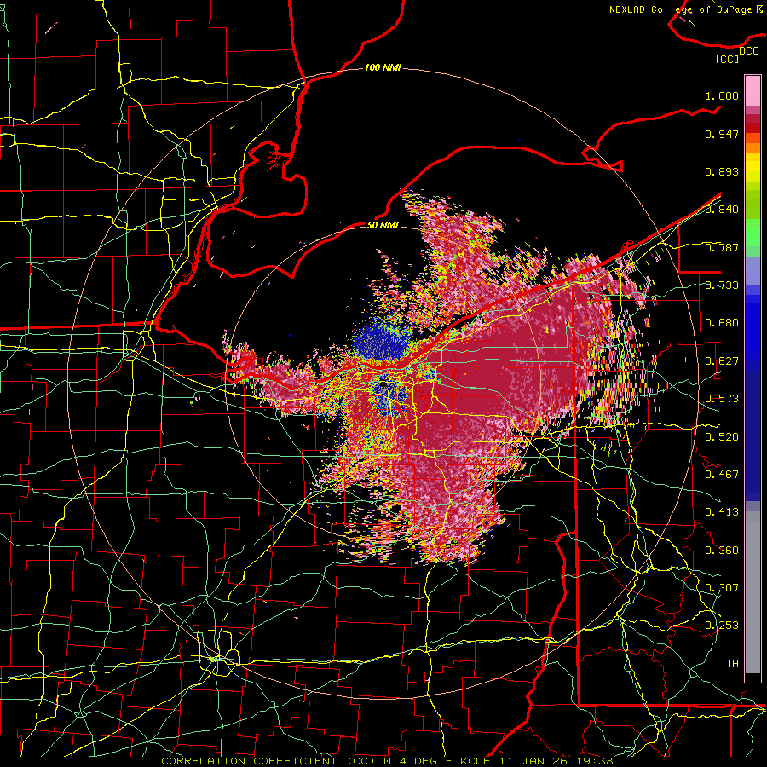The height and width of the screenshot is (767, 767).
Task: Select the 1.000 legend value
Action: [x=722, y=95]
